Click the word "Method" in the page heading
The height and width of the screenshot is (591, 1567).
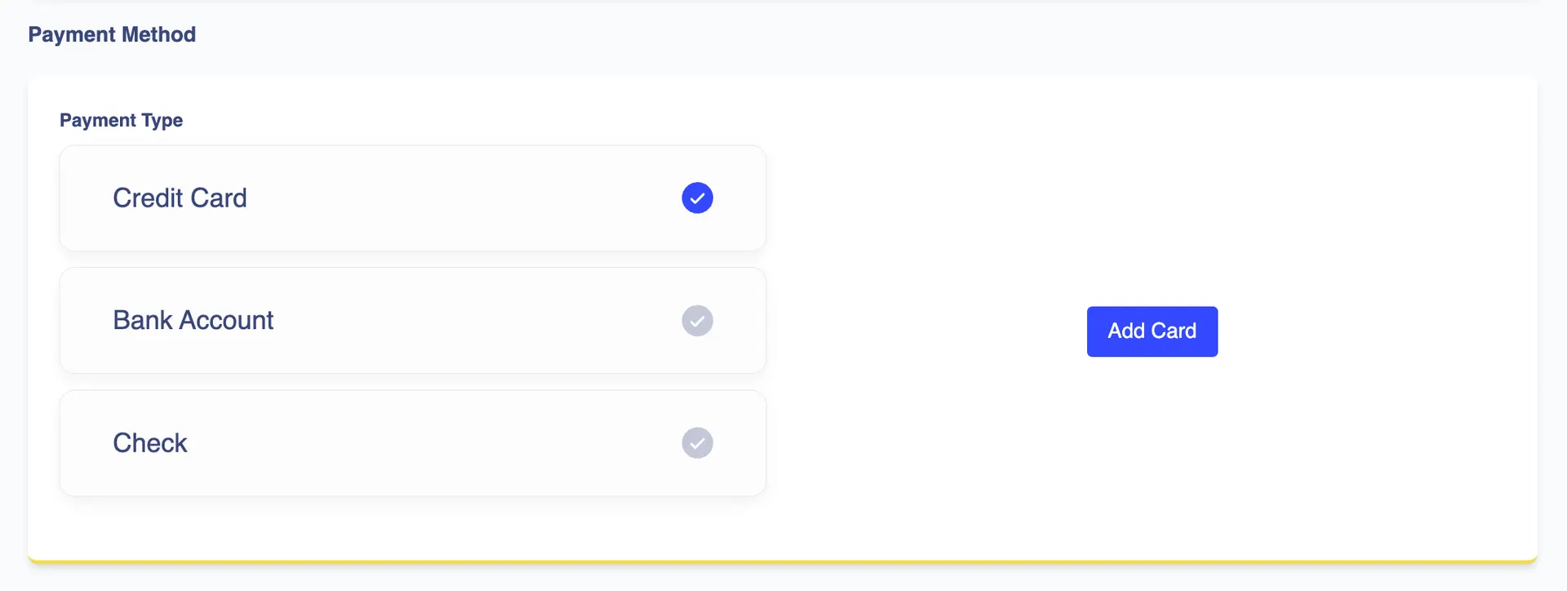click(x=158, y=34)
